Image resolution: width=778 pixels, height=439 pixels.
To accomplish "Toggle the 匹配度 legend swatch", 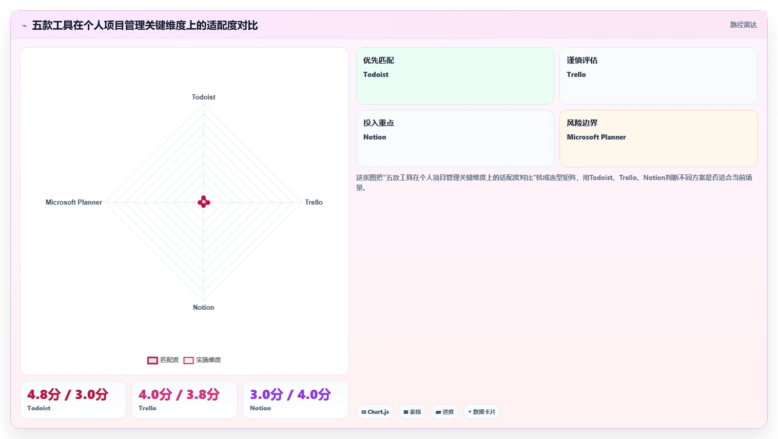I will pyautogui.click(x=152, y=361).
